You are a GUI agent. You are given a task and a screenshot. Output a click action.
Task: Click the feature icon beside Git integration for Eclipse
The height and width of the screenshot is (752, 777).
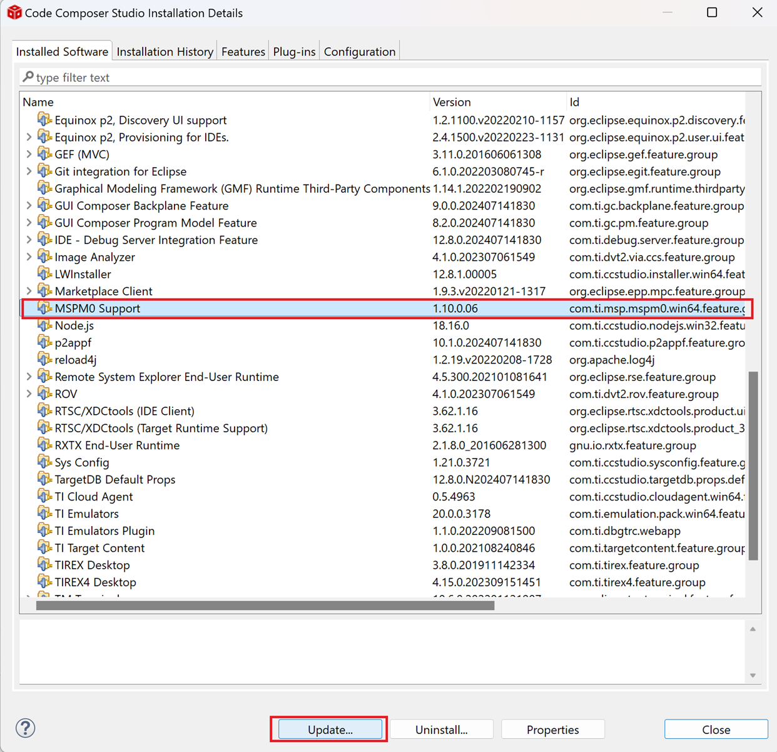(x=44, y=171)
